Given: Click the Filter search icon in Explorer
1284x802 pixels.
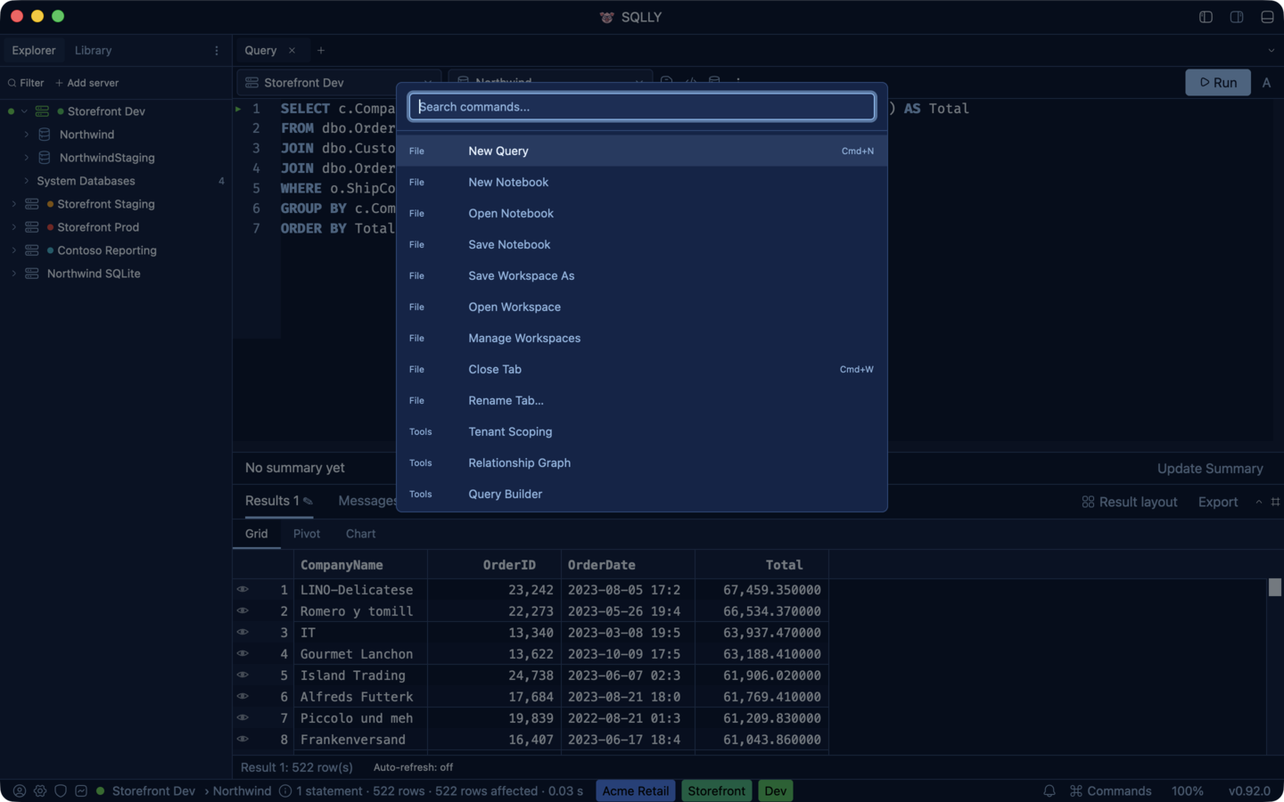Looking at the screenshot, I should (x=12, y=83).
